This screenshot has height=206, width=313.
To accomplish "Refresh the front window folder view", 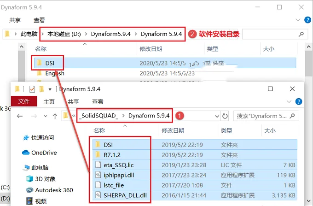I will click(x=225, y=116).
